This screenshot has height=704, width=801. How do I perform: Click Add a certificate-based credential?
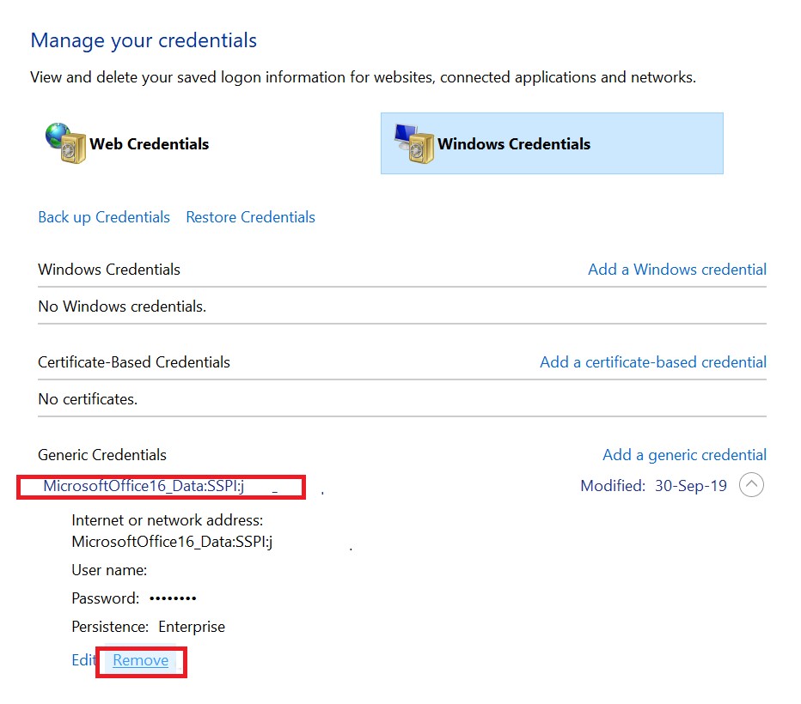tap(653, 362)
